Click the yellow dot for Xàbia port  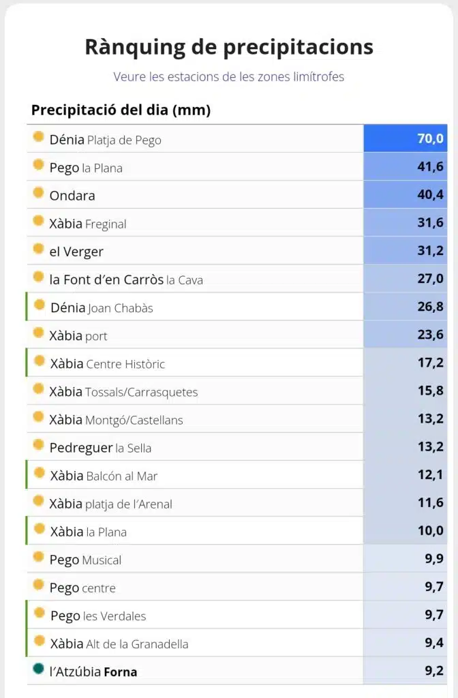coord(38,333)
